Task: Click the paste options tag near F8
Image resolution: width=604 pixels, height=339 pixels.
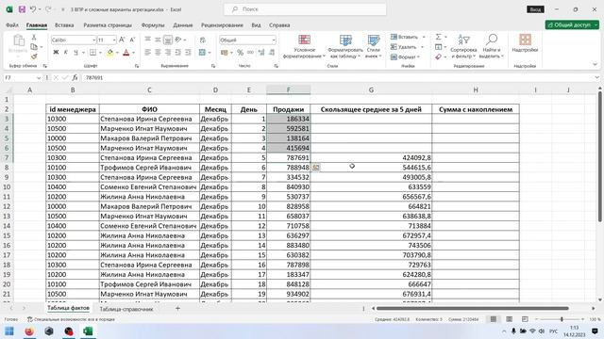Action: [316, 168]
